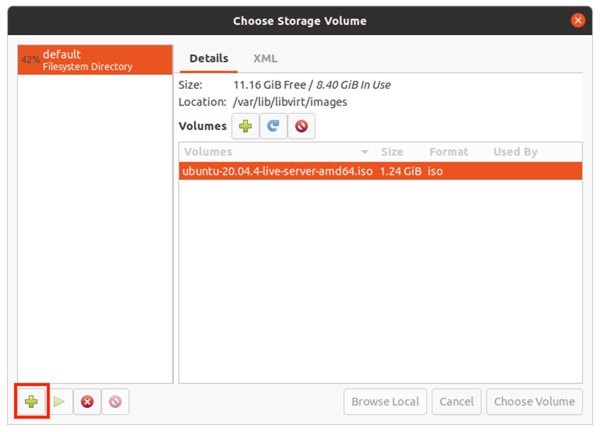
Task: Click the /var/lib/libvirt/images location path
Action: point(290,102)
